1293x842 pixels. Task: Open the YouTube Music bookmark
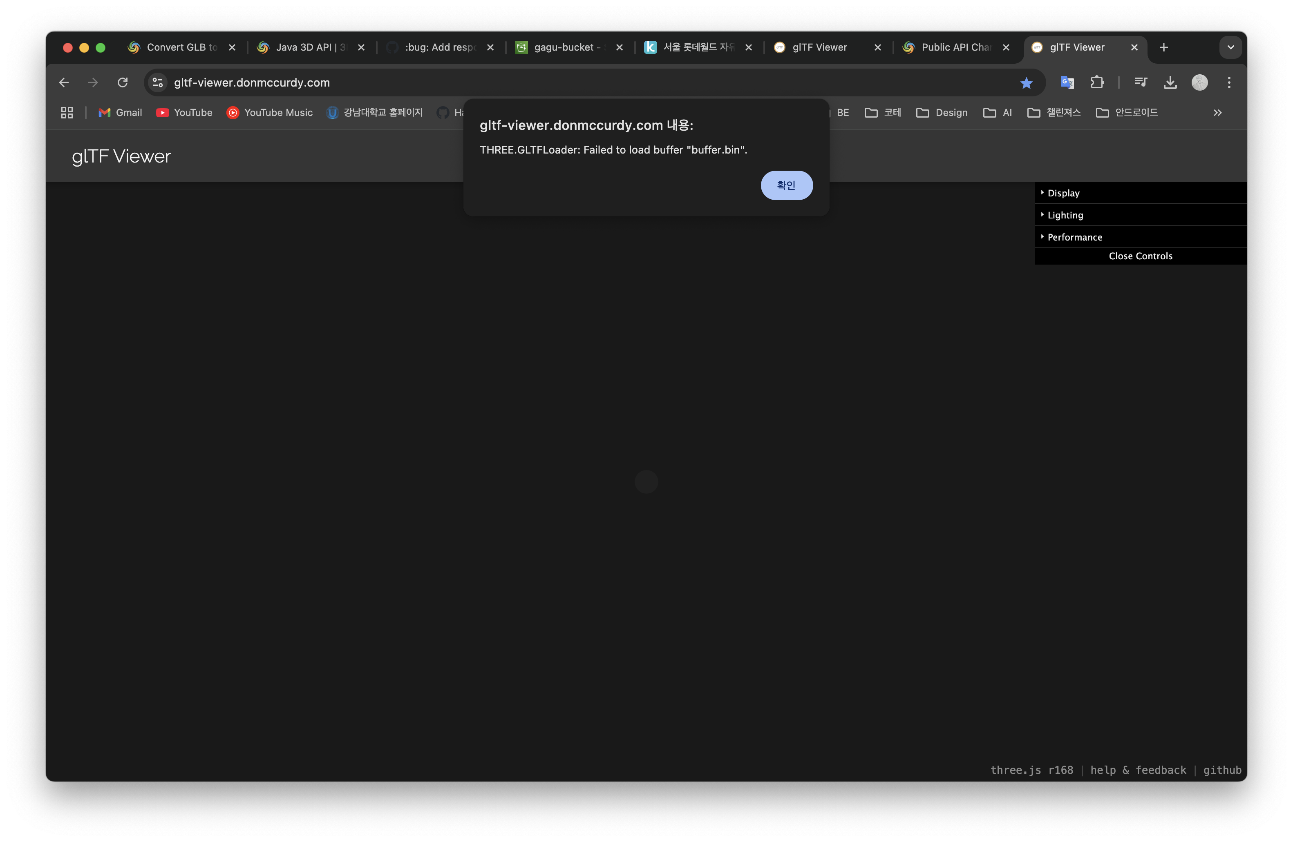point(270,112)
